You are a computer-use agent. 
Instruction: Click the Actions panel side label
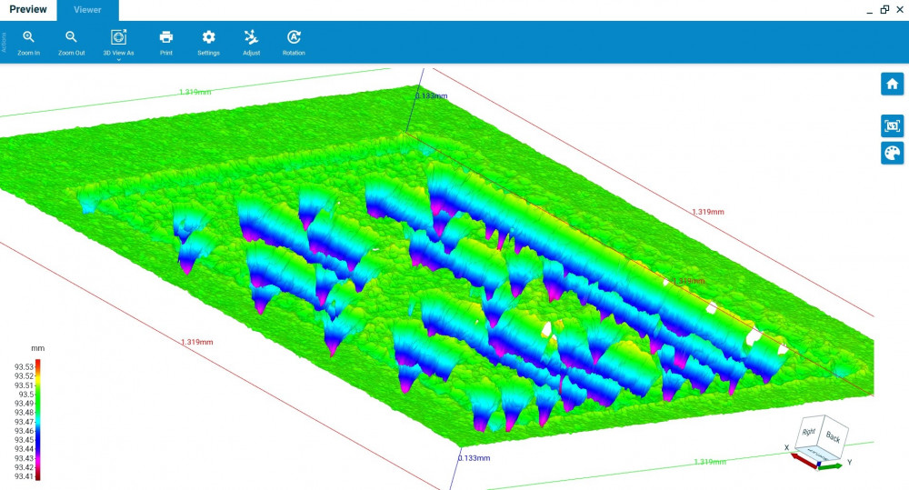click(4, 43)
